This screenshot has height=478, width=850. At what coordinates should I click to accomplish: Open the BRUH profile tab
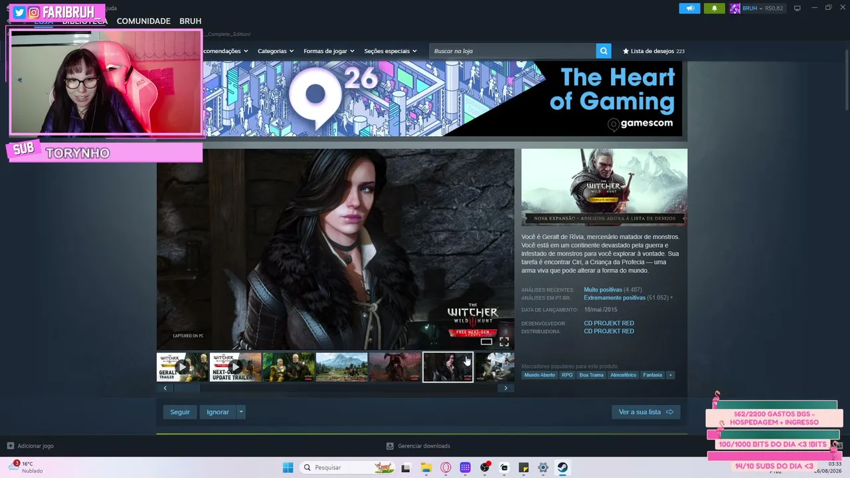[x=191, y=21]
